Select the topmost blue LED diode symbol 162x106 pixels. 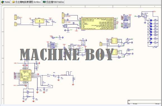[x=151, y=20]
